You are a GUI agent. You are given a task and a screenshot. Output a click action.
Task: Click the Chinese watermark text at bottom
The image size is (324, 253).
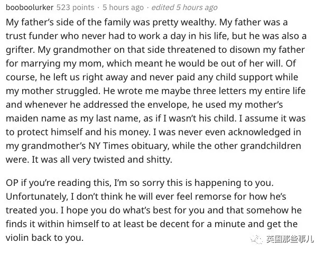click(290, 239)
